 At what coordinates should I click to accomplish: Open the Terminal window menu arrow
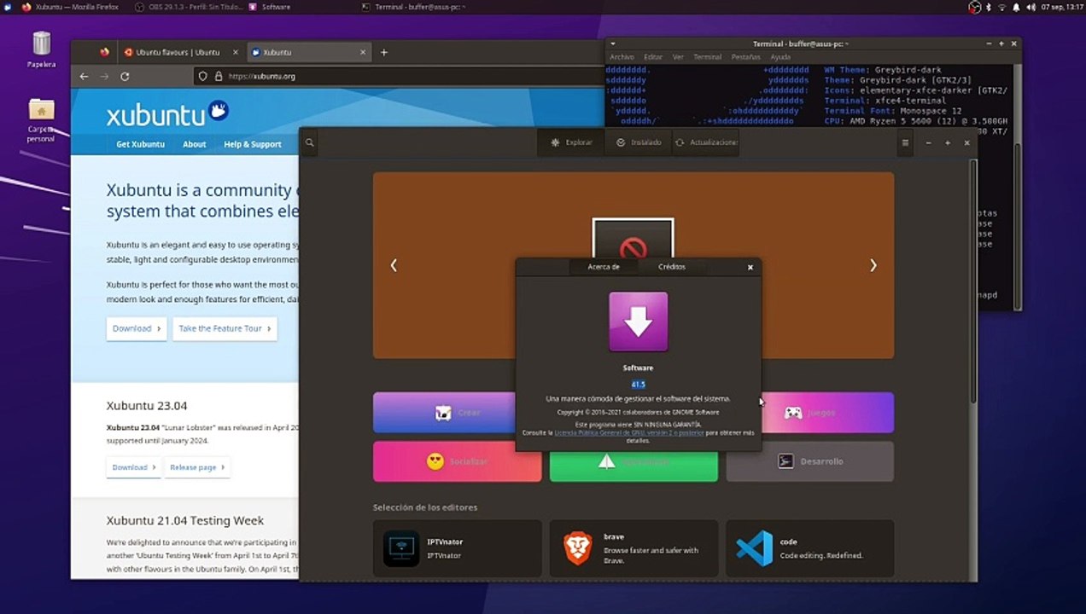[x=612, y=43]
